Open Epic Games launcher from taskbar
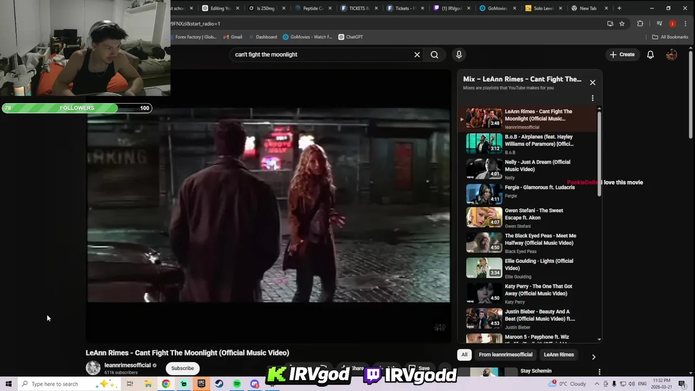 click(x=201, y=384)
